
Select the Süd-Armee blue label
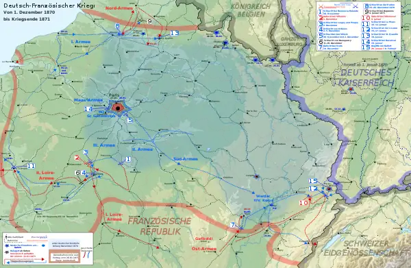point(186,159)
